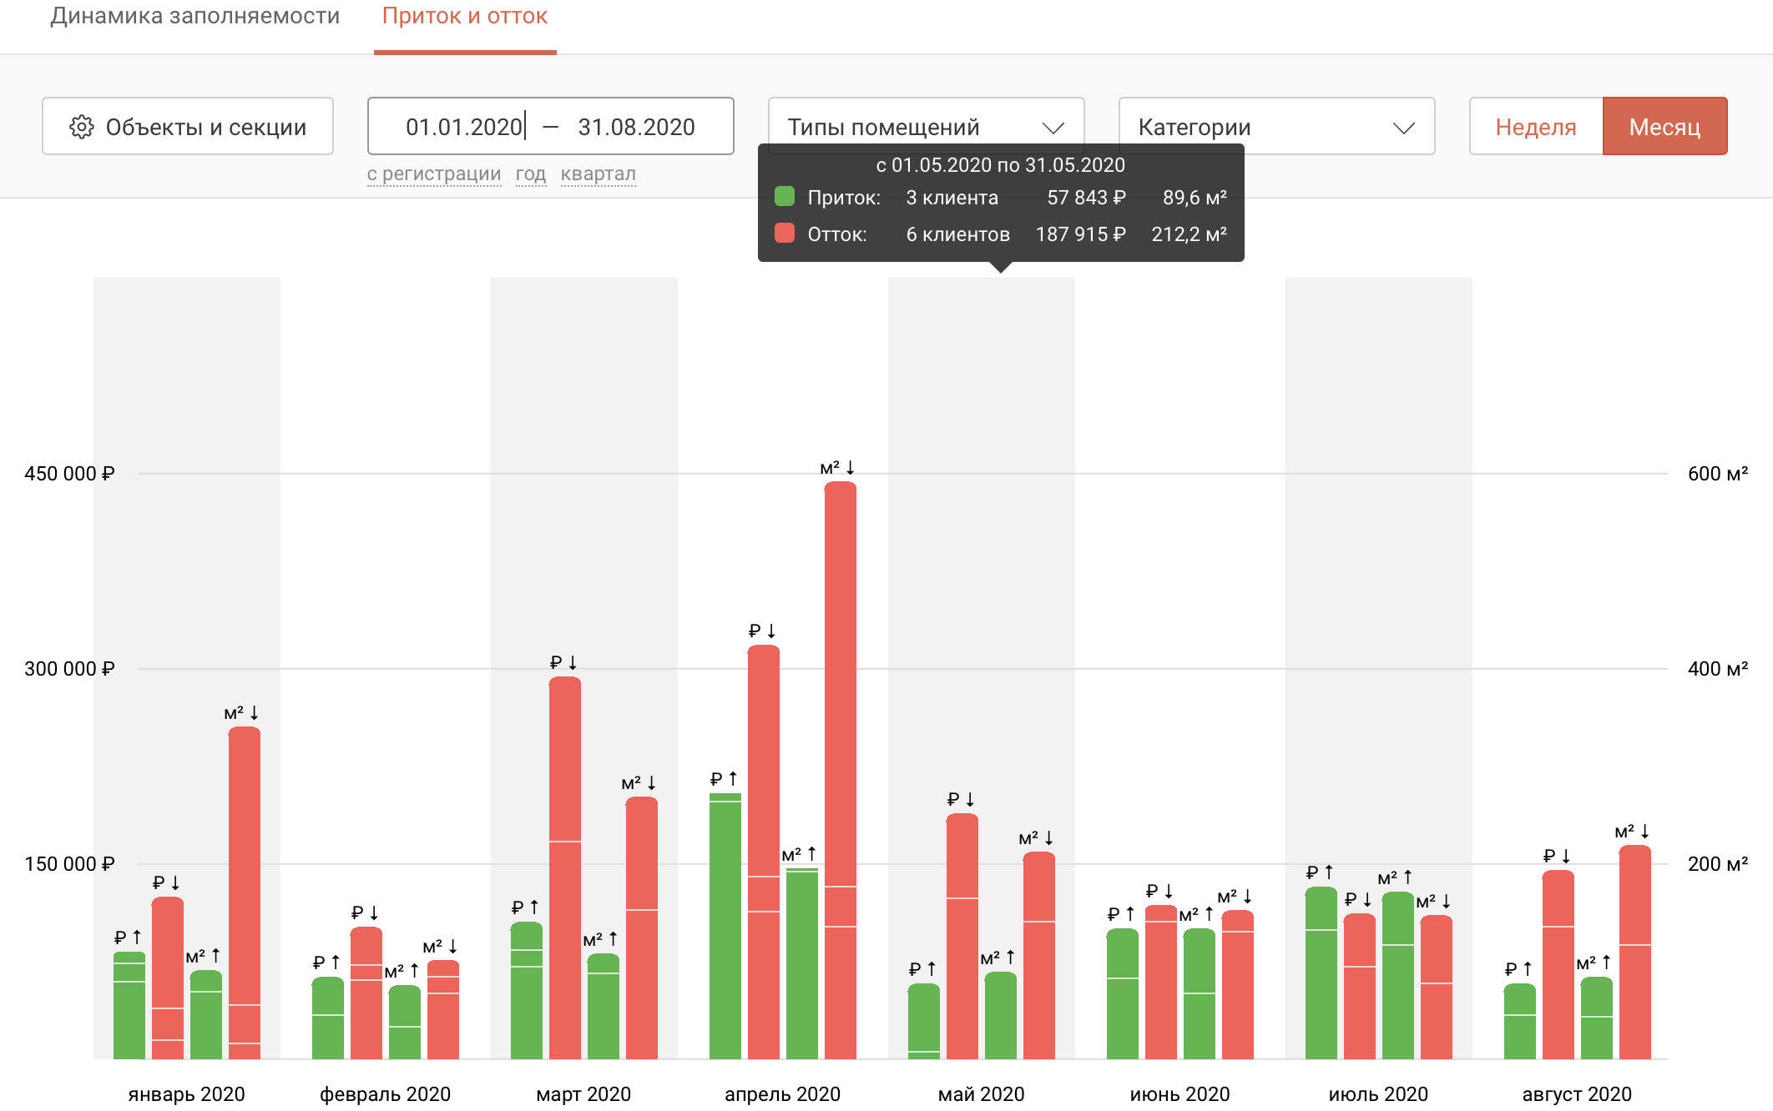Viewport: 1773px width, 1111px height.
Task: Open the Динамика заполняемости tab
Action: (195, 16)
